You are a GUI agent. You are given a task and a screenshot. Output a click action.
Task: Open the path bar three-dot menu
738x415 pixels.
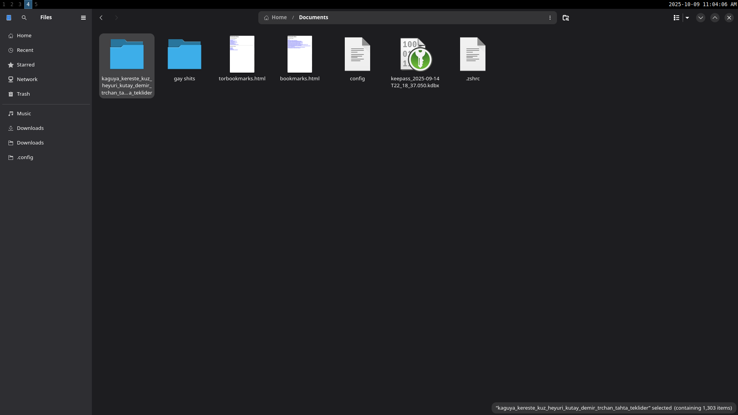coord(550,18)
